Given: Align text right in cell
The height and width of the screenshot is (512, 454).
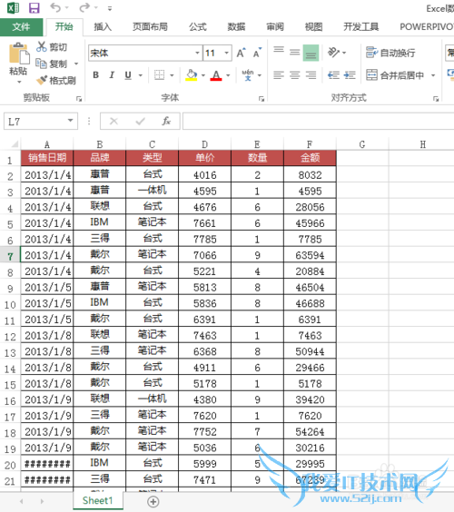Looking at the screenshot, I should (311, 75).
